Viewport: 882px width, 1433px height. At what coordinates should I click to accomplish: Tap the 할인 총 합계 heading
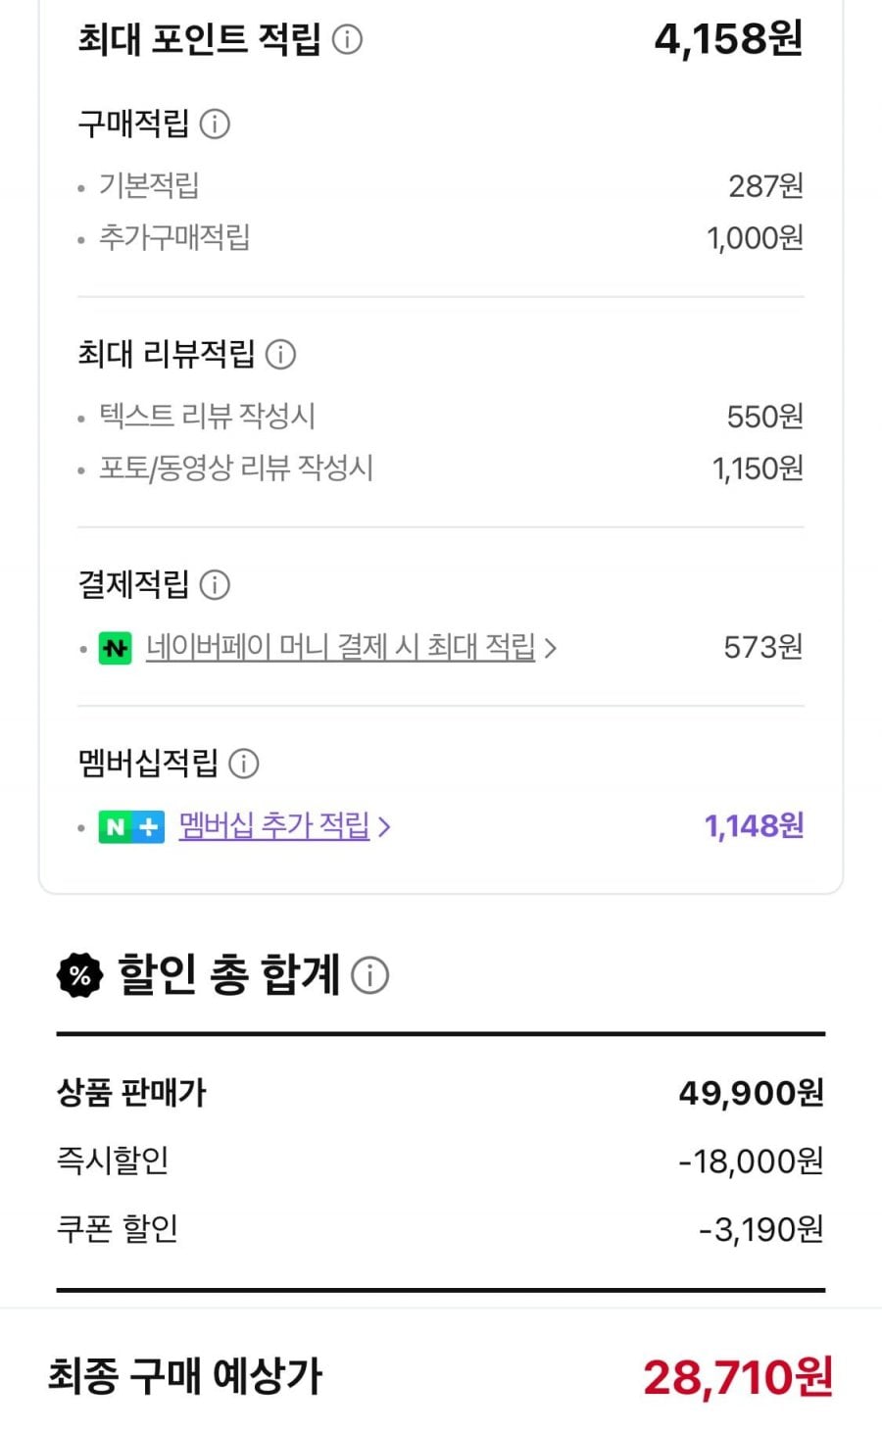click(x=228, y=975)
